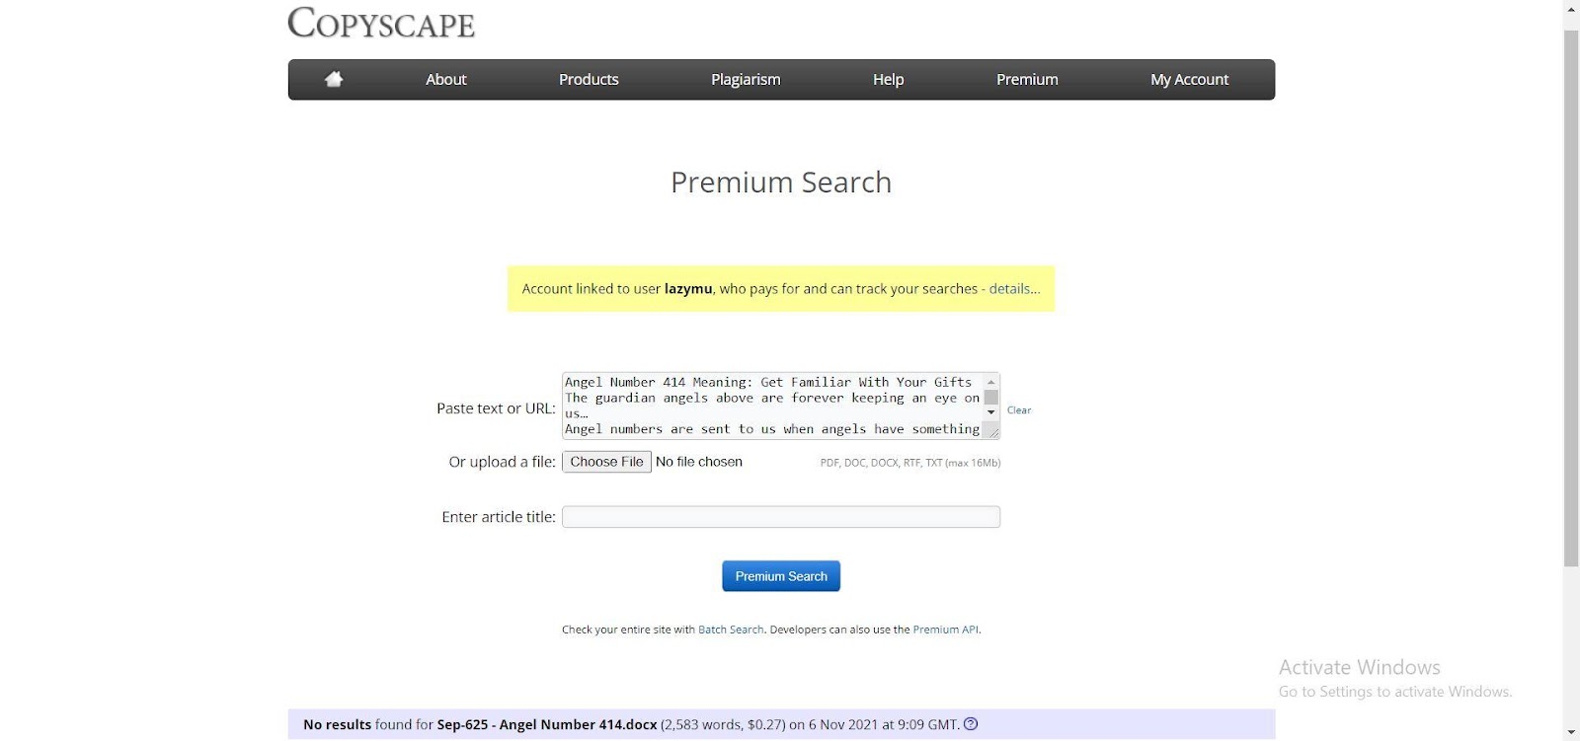Click the 'Sep-625 - Angel Number 414.docx' result text
This screenshot has height=741, width=1580.
point(547,724)
